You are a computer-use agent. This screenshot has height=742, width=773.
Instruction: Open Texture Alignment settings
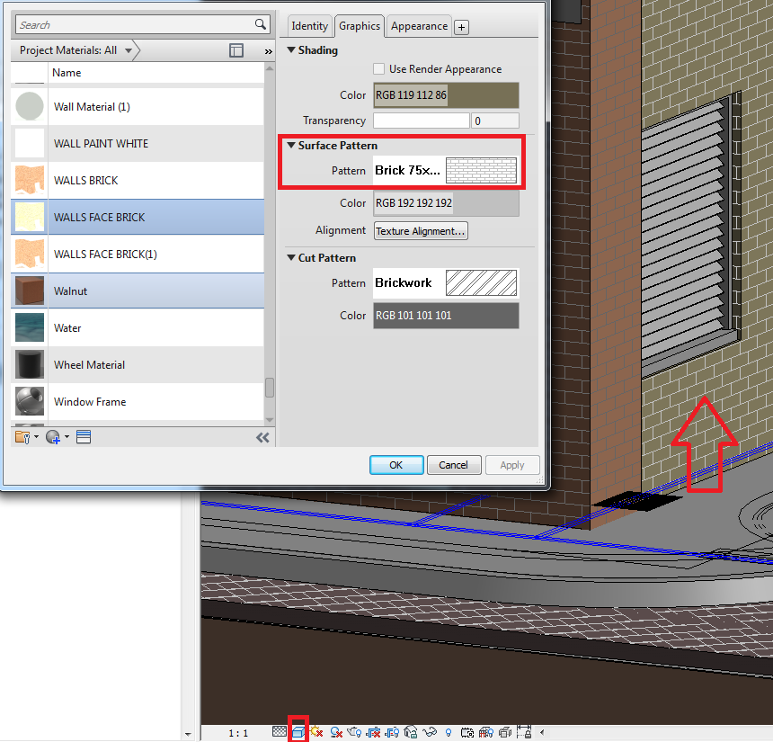(420, 230)
